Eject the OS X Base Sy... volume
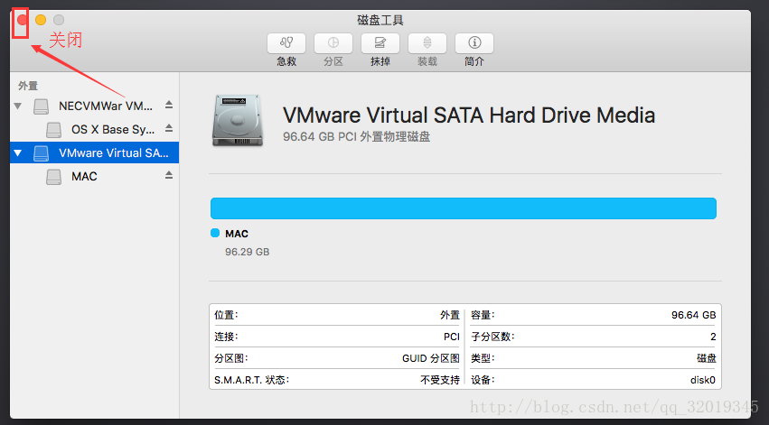The height and width of the screenshot is (425, 769). pos(169,128)
